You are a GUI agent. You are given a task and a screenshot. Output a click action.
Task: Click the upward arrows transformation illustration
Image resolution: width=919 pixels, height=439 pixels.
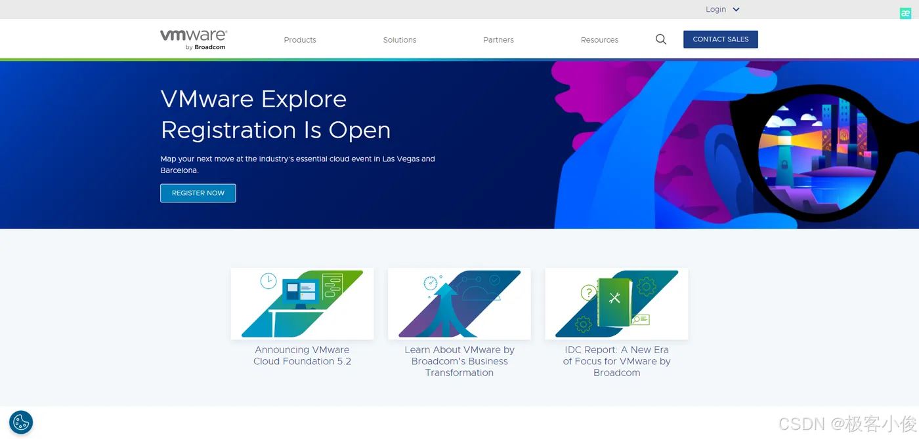(x=460, y=303)
